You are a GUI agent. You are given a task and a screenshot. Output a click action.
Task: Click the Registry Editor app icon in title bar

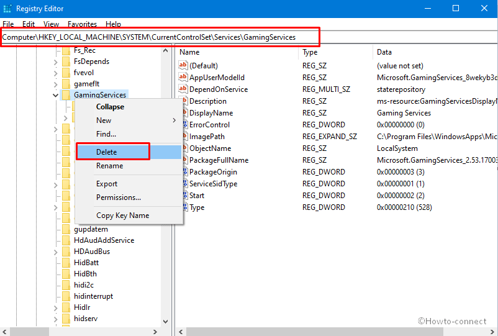click(x=7, y=8)
